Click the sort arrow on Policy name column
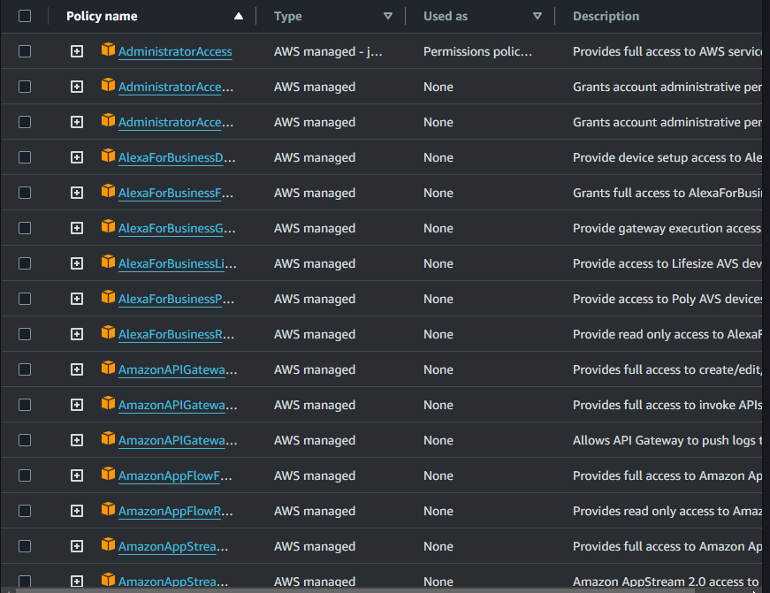 point(239,16)
